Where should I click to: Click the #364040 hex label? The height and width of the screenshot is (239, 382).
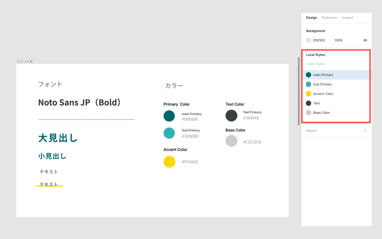(251, 118)
